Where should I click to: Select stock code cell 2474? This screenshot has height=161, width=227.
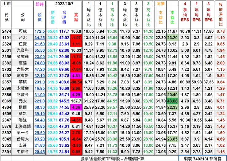6,31
